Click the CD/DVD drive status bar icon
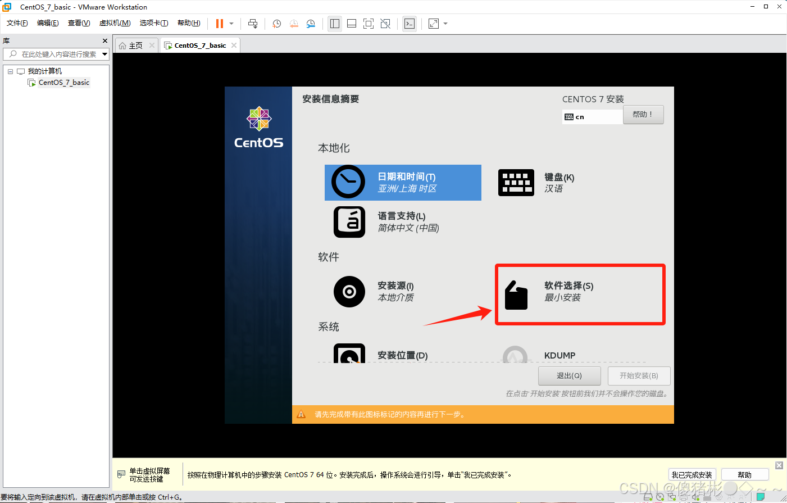Screen dimensions: 787x503 [x=659, y=497]
